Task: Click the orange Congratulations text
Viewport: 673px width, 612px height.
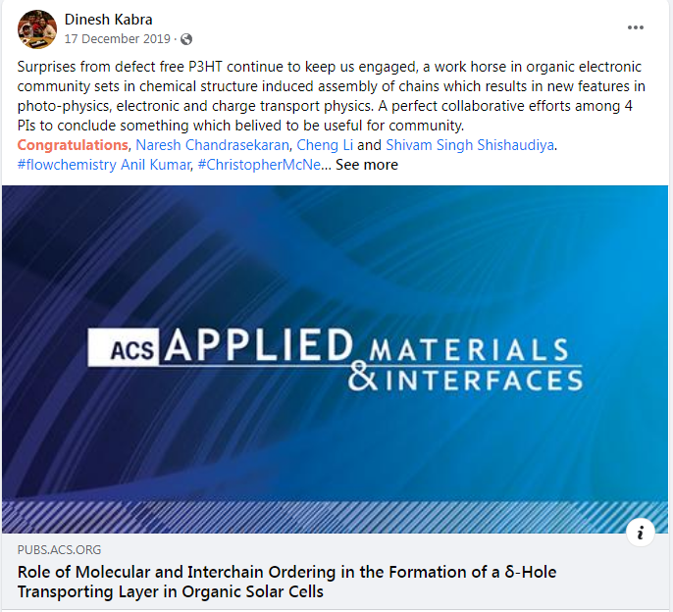Action: pyautogui.click(x=72, y=145)
